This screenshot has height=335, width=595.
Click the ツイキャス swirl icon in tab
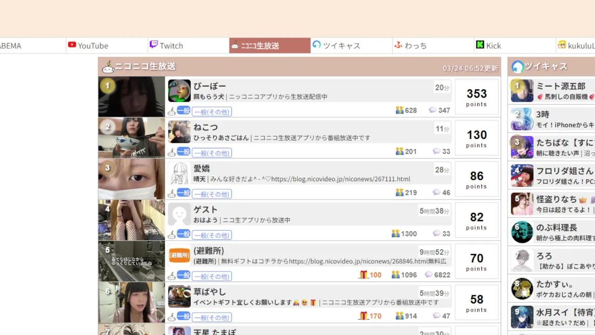pos(317,45)
